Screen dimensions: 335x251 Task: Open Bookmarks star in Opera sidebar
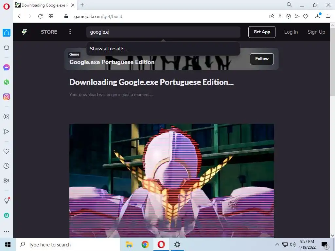click(7, 47)
